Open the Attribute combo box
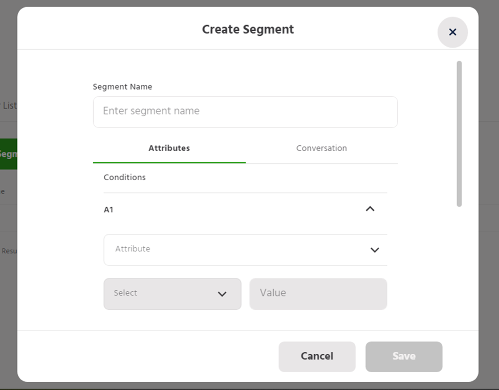Image resolution: width=499 pixels, height=390 pixels. (x=241, y=250)
